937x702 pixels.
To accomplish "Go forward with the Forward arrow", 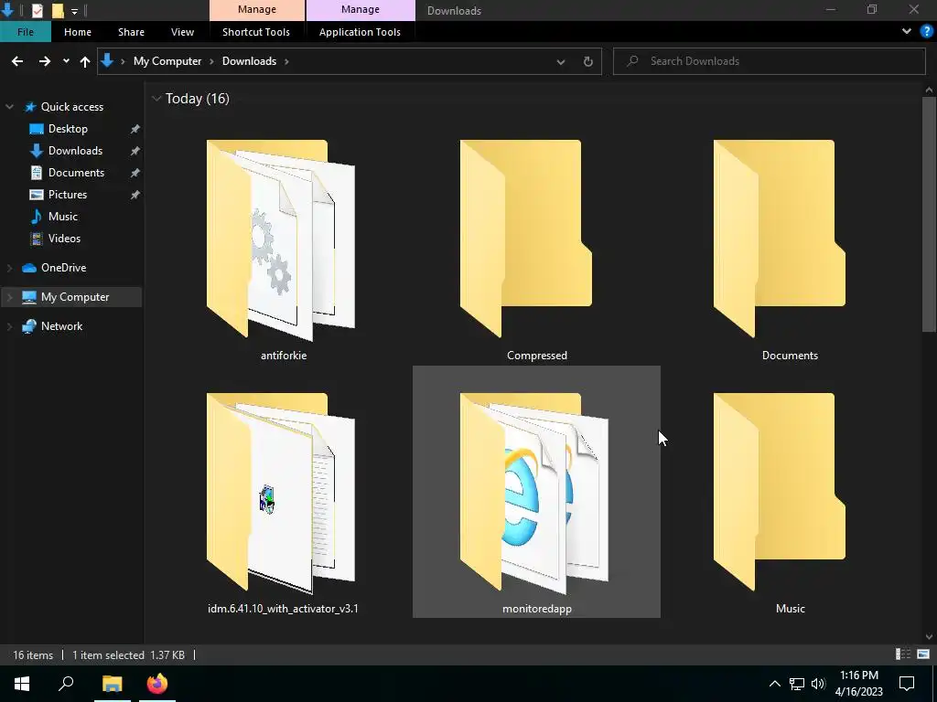I will click(44, 61).
